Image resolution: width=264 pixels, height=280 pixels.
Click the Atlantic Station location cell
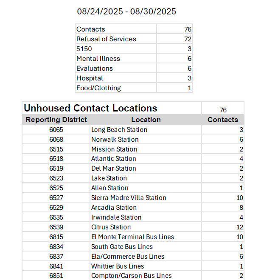(x=114, y=159)
